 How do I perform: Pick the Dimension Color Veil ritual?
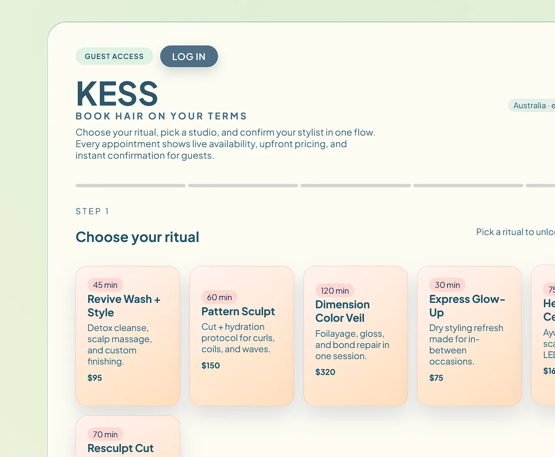(x=355, y=335)
